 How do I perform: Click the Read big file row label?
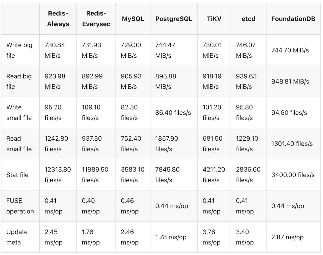19,81
